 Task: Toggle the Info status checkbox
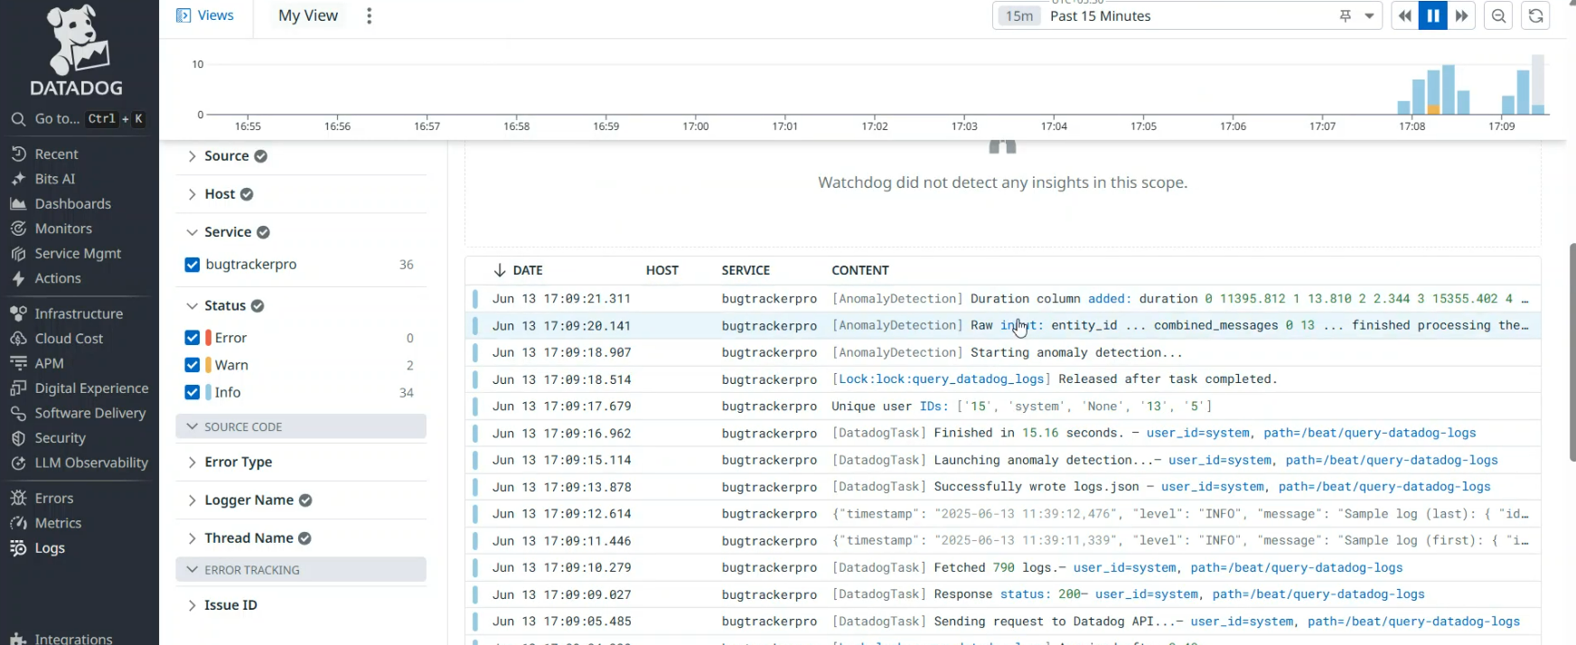[x=192, y=392]
